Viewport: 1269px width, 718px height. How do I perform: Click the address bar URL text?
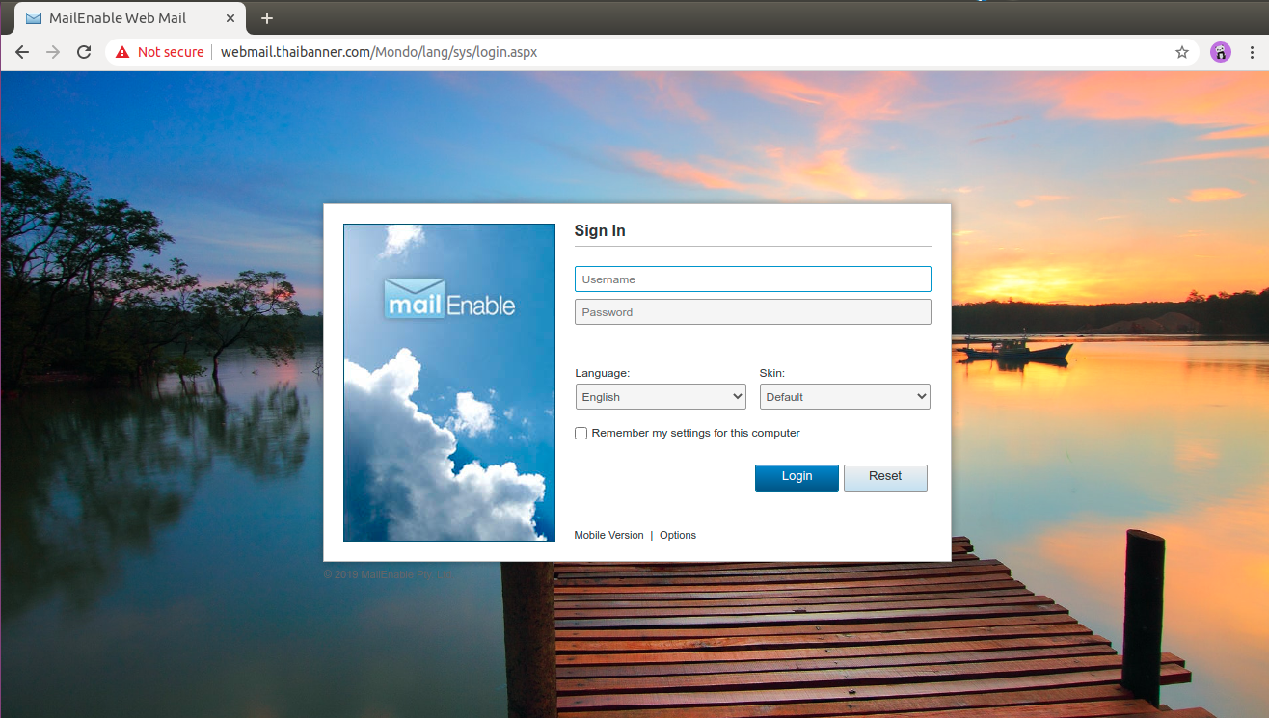click(x=378, y=52)
